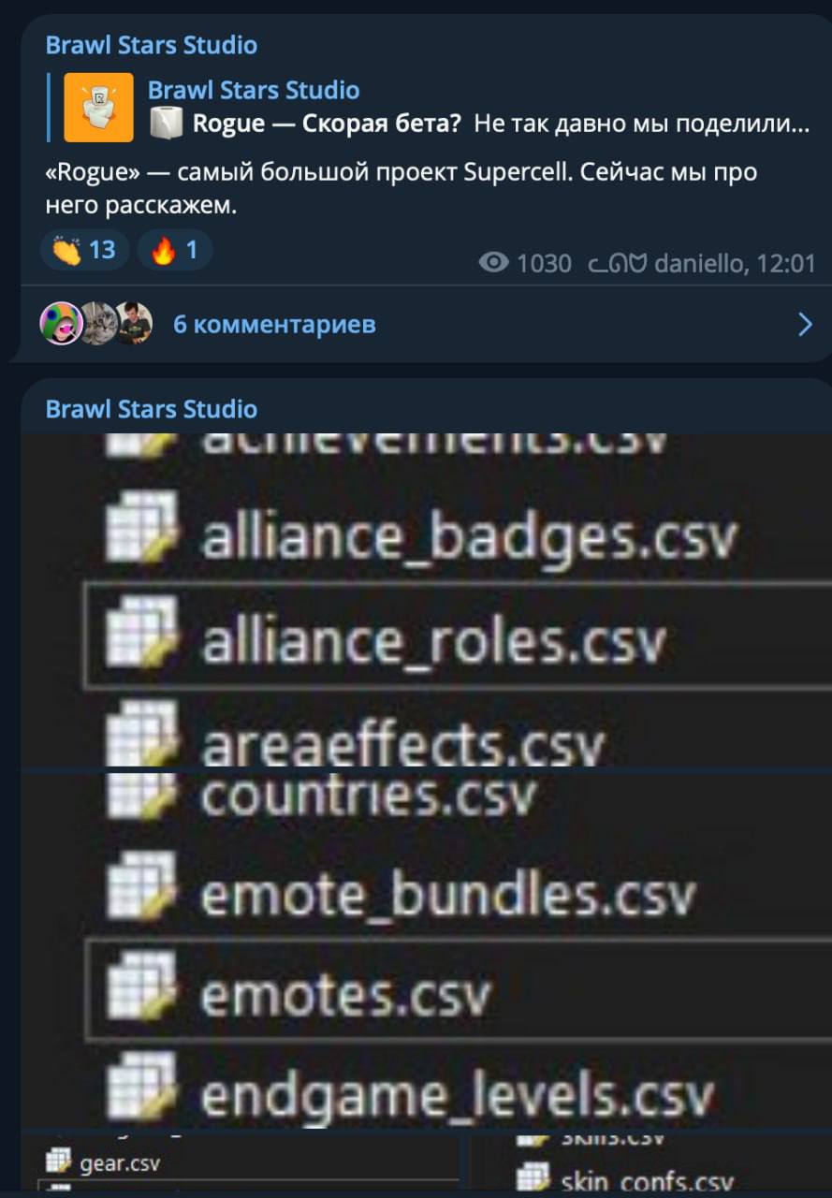832x1198 pixels.
Task: Add the fire reaction
Action: [174, 250]
